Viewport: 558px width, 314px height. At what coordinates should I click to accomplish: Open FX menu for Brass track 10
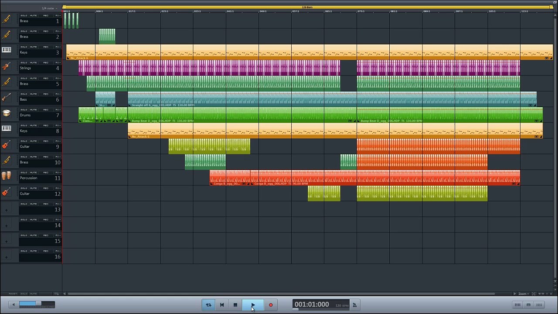coord(58,157)
